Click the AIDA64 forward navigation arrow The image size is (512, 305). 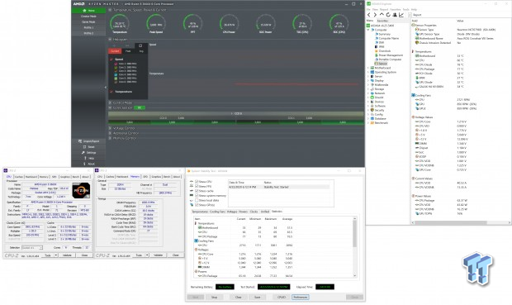click(x=375, y=15)
